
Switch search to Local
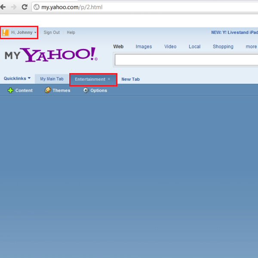(194, 46)
